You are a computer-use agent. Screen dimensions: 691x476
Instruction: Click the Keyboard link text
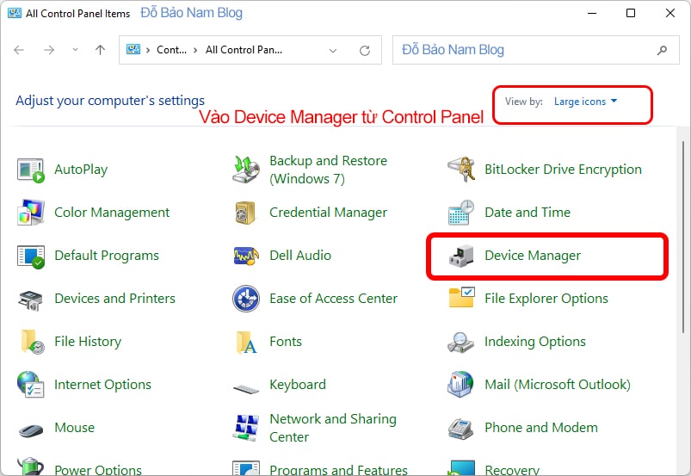pyautogui.click(x=298, y=385)
